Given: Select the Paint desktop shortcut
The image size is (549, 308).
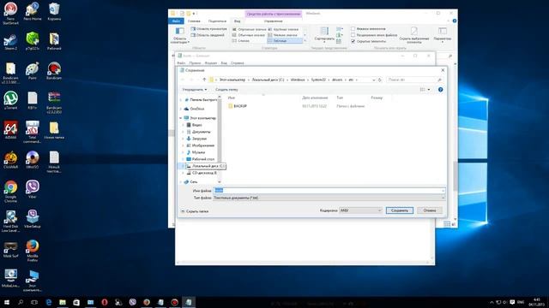Looking at the screenshot, I should pyautogui.click(x=33, y=71).
